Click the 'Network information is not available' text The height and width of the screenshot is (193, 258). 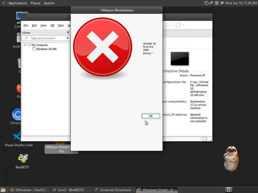point(199,118)
